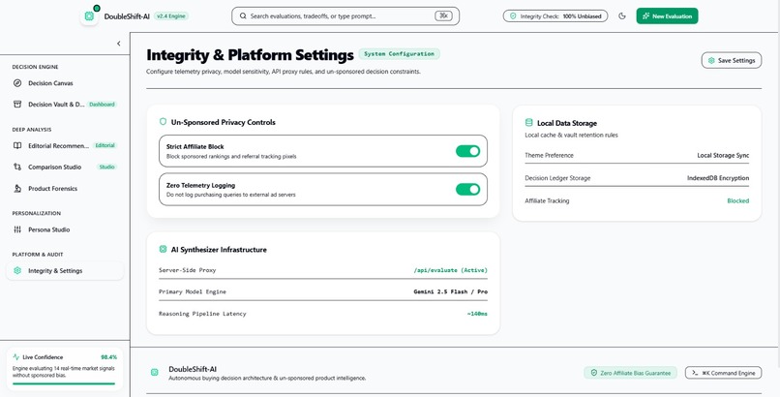Toggle dark mode moon icon
Image resolution: width=780 pixels, height=397 pixels.
[622, 15]
